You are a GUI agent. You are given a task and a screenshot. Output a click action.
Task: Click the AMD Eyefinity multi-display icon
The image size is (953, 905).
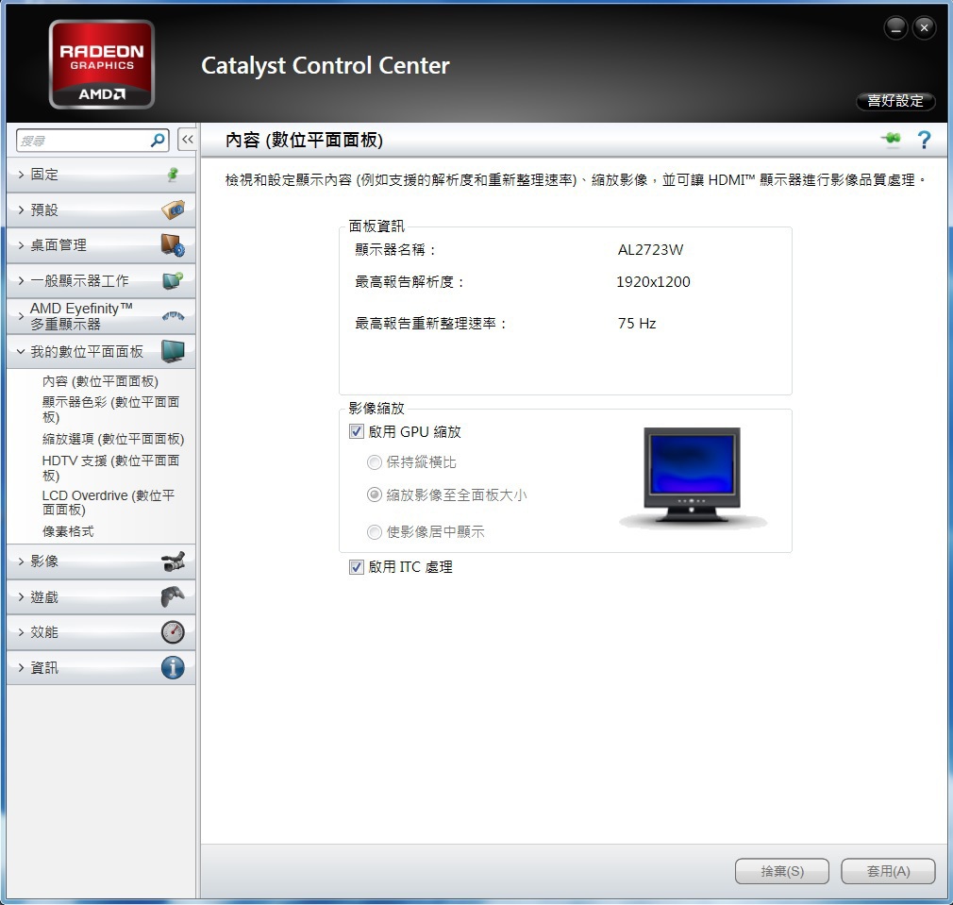174,316
